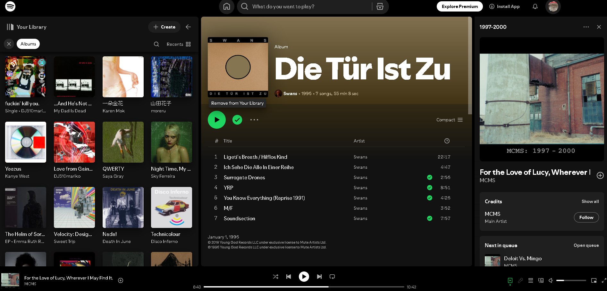607x291 pixels.
Task: Add For the Love of Lucy to library
Action: tap(600, 175)
